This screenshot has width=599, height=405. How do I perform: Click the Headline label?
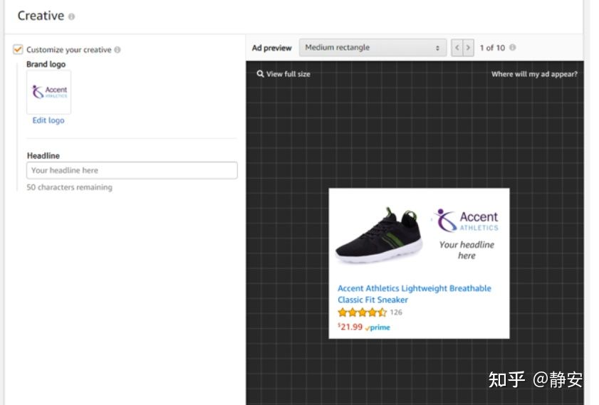43,156
